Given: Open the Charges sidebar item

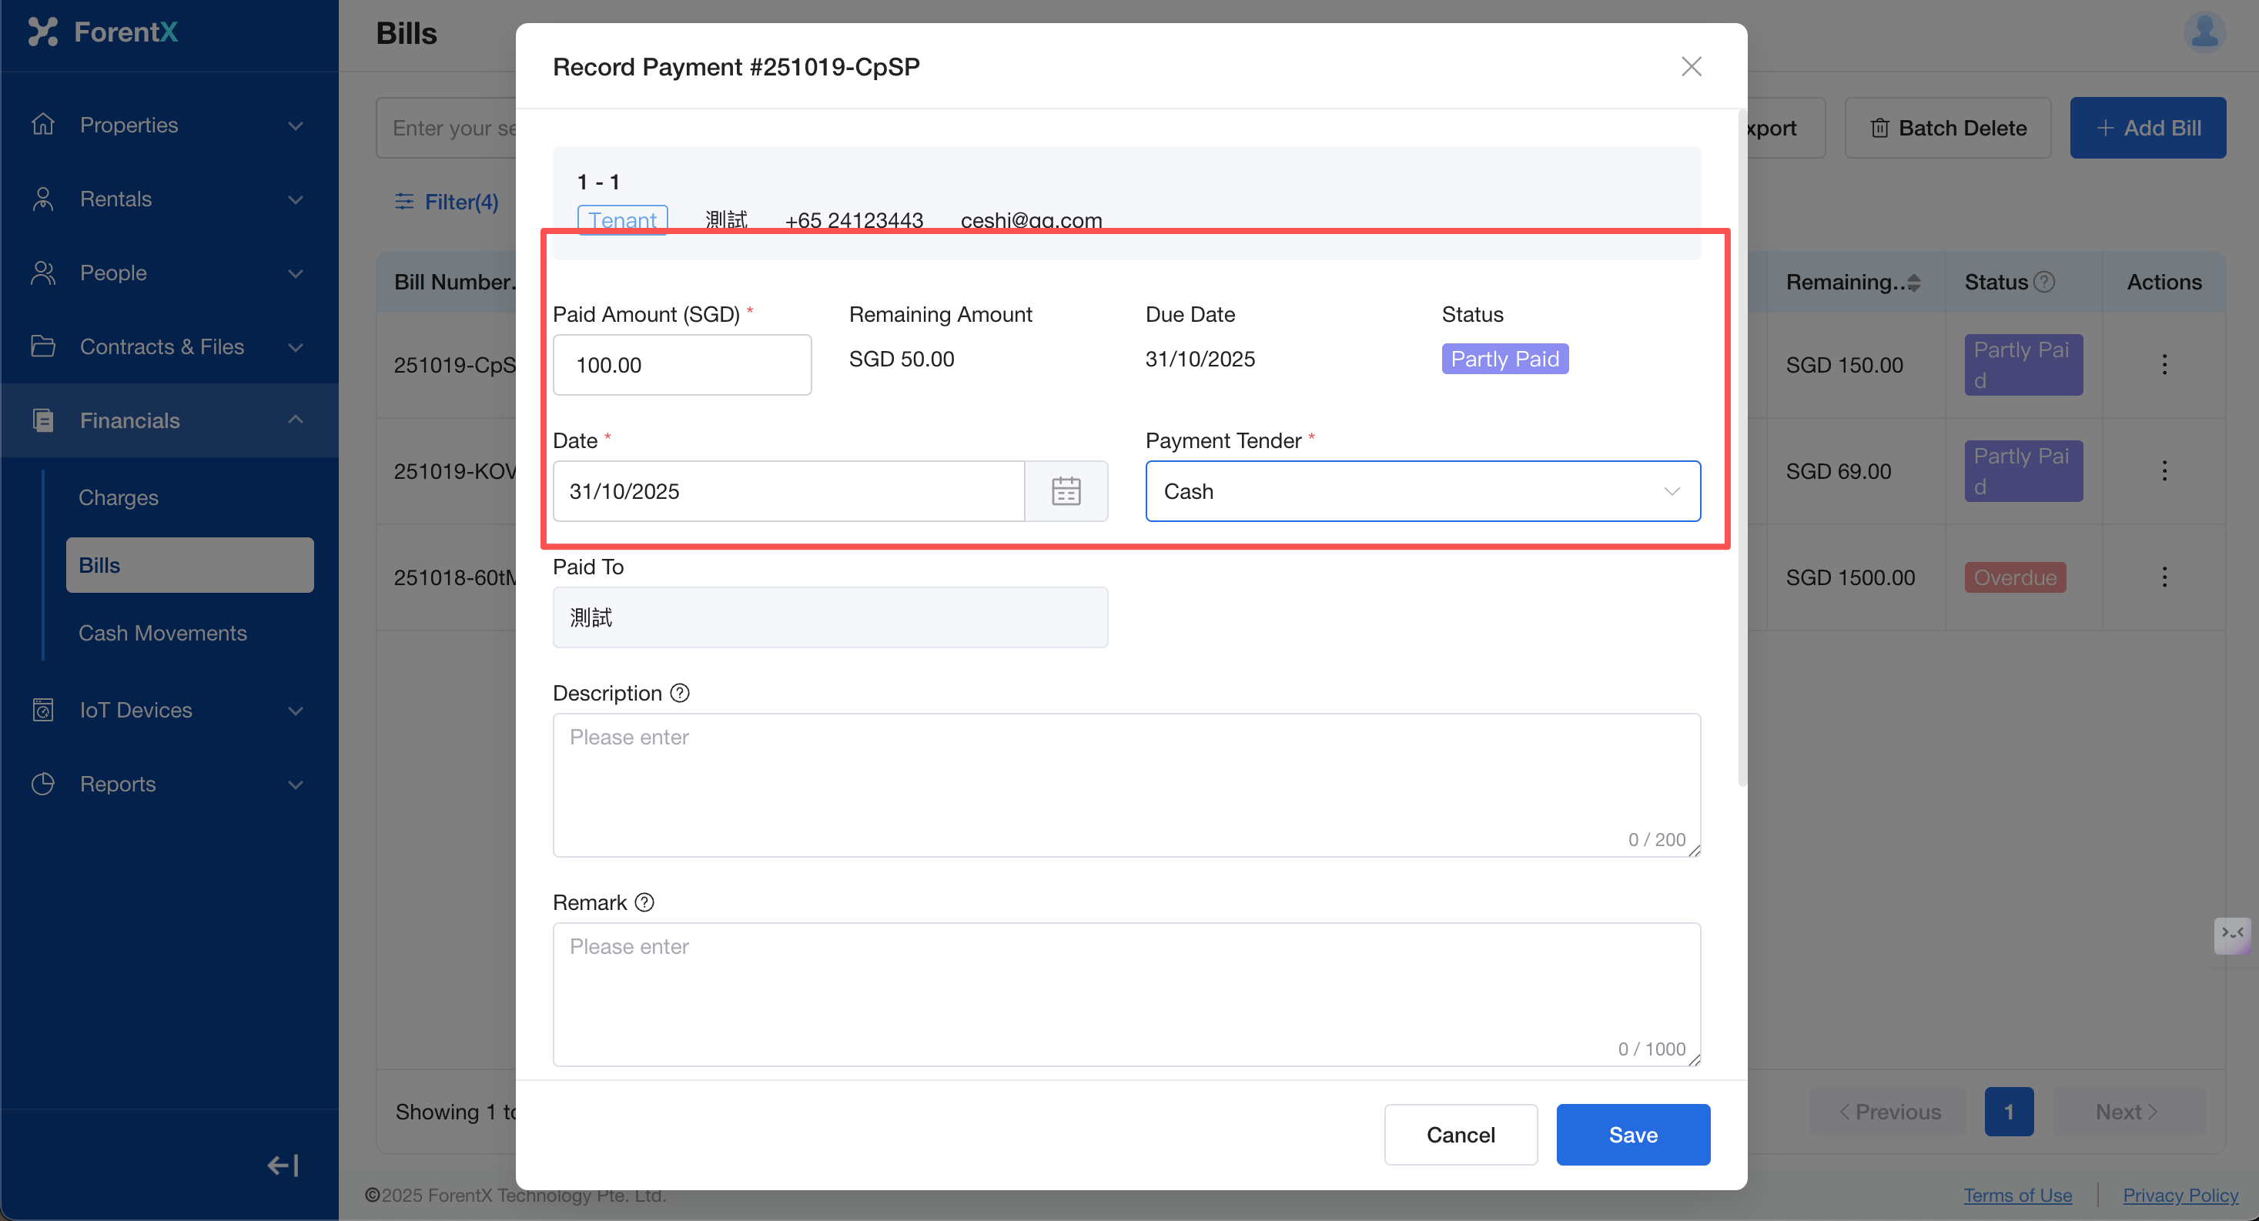Looking at the screenshot, I should click(x=119, y=497).
